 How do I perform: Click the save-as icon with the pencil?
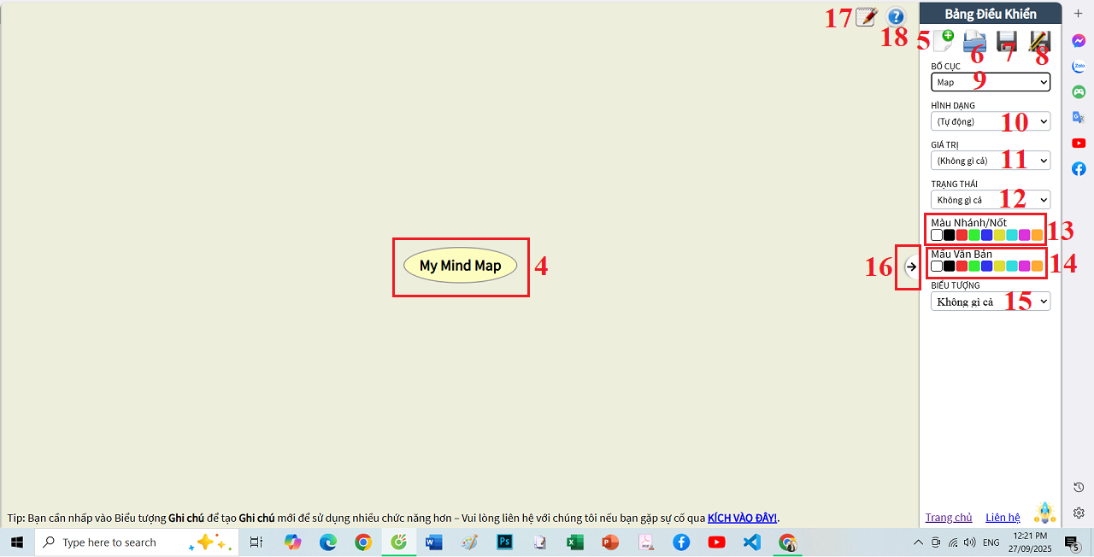1038,41
